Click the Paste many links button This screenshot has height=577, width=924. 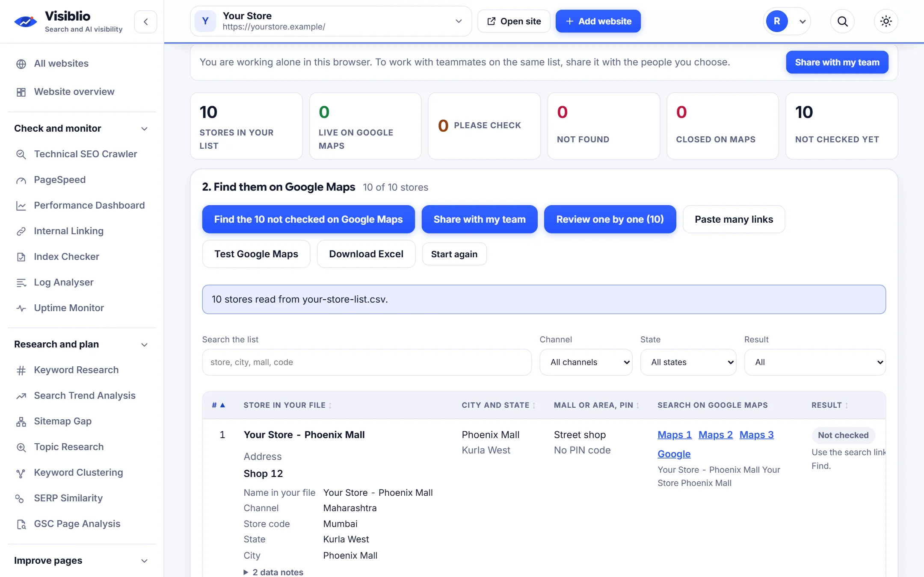[734, 219]
